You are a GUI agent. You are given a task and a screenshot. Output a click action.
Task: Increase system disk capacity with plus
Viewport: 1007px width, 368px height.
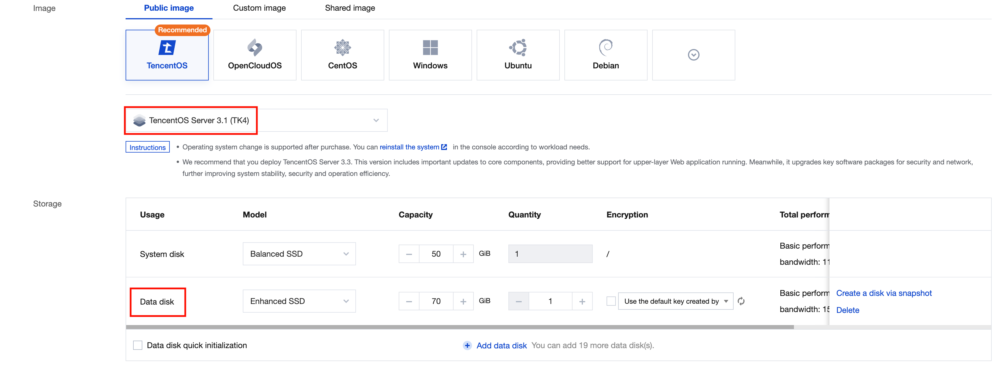tap(463, 254)
